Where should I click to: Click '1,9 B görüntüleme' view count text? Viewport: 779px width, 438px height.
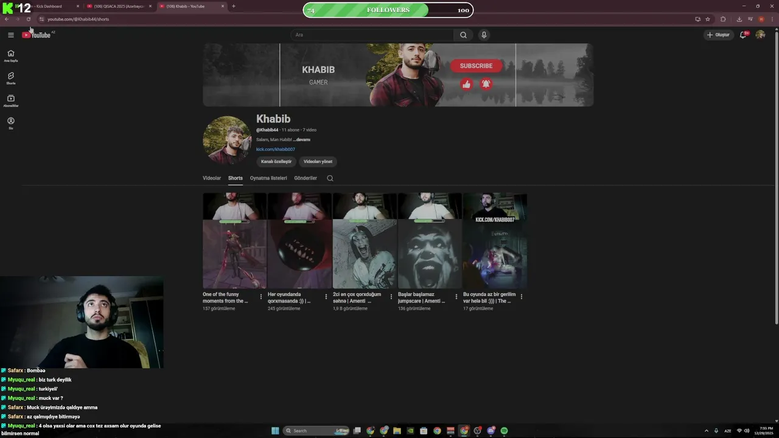click(x=350, y=308)
